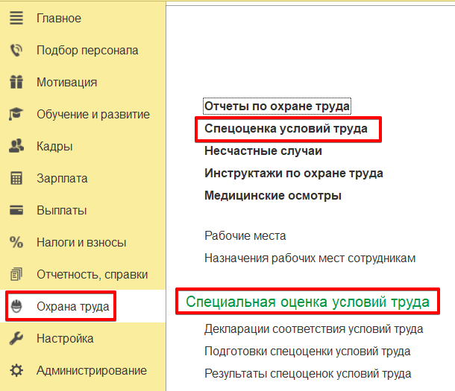Open Подготовки спецоценки условий труда

coord(307,352)
